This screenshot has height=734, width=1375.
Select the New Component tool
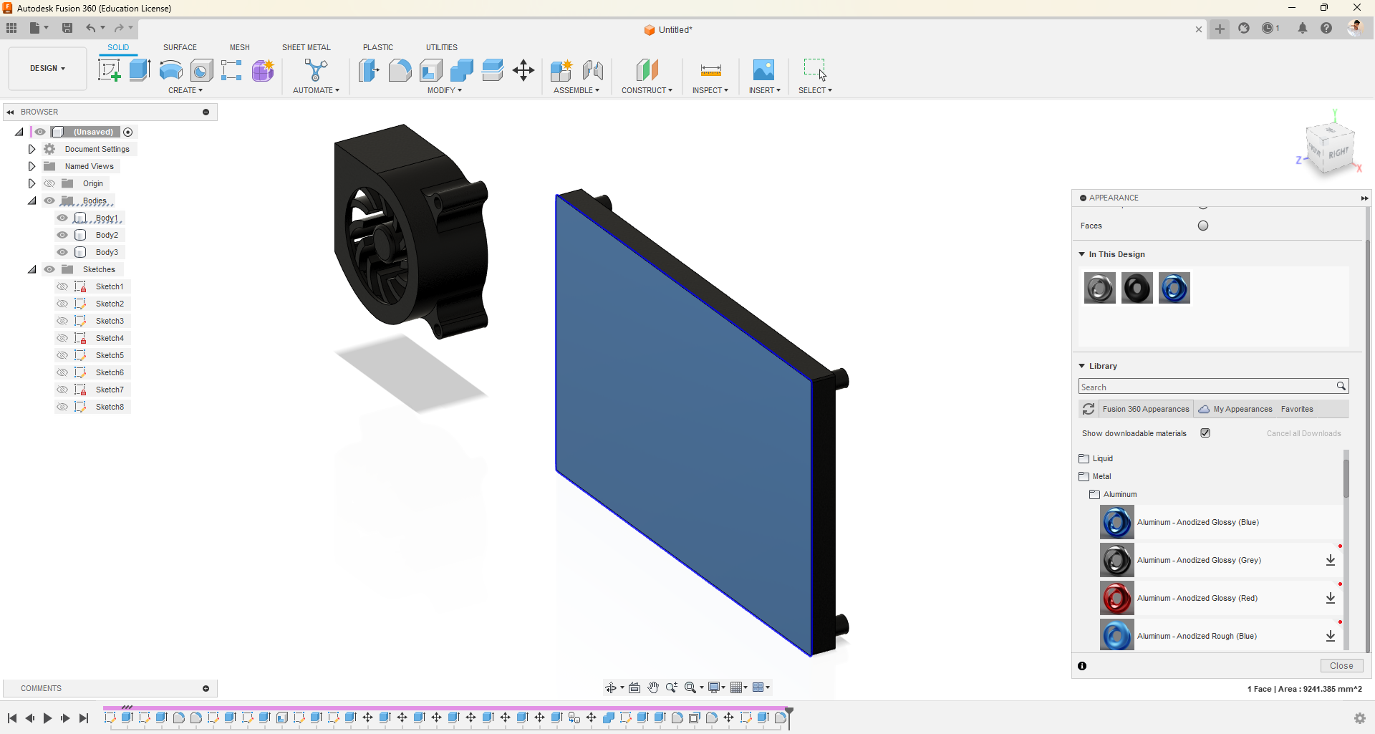point(561,70)
